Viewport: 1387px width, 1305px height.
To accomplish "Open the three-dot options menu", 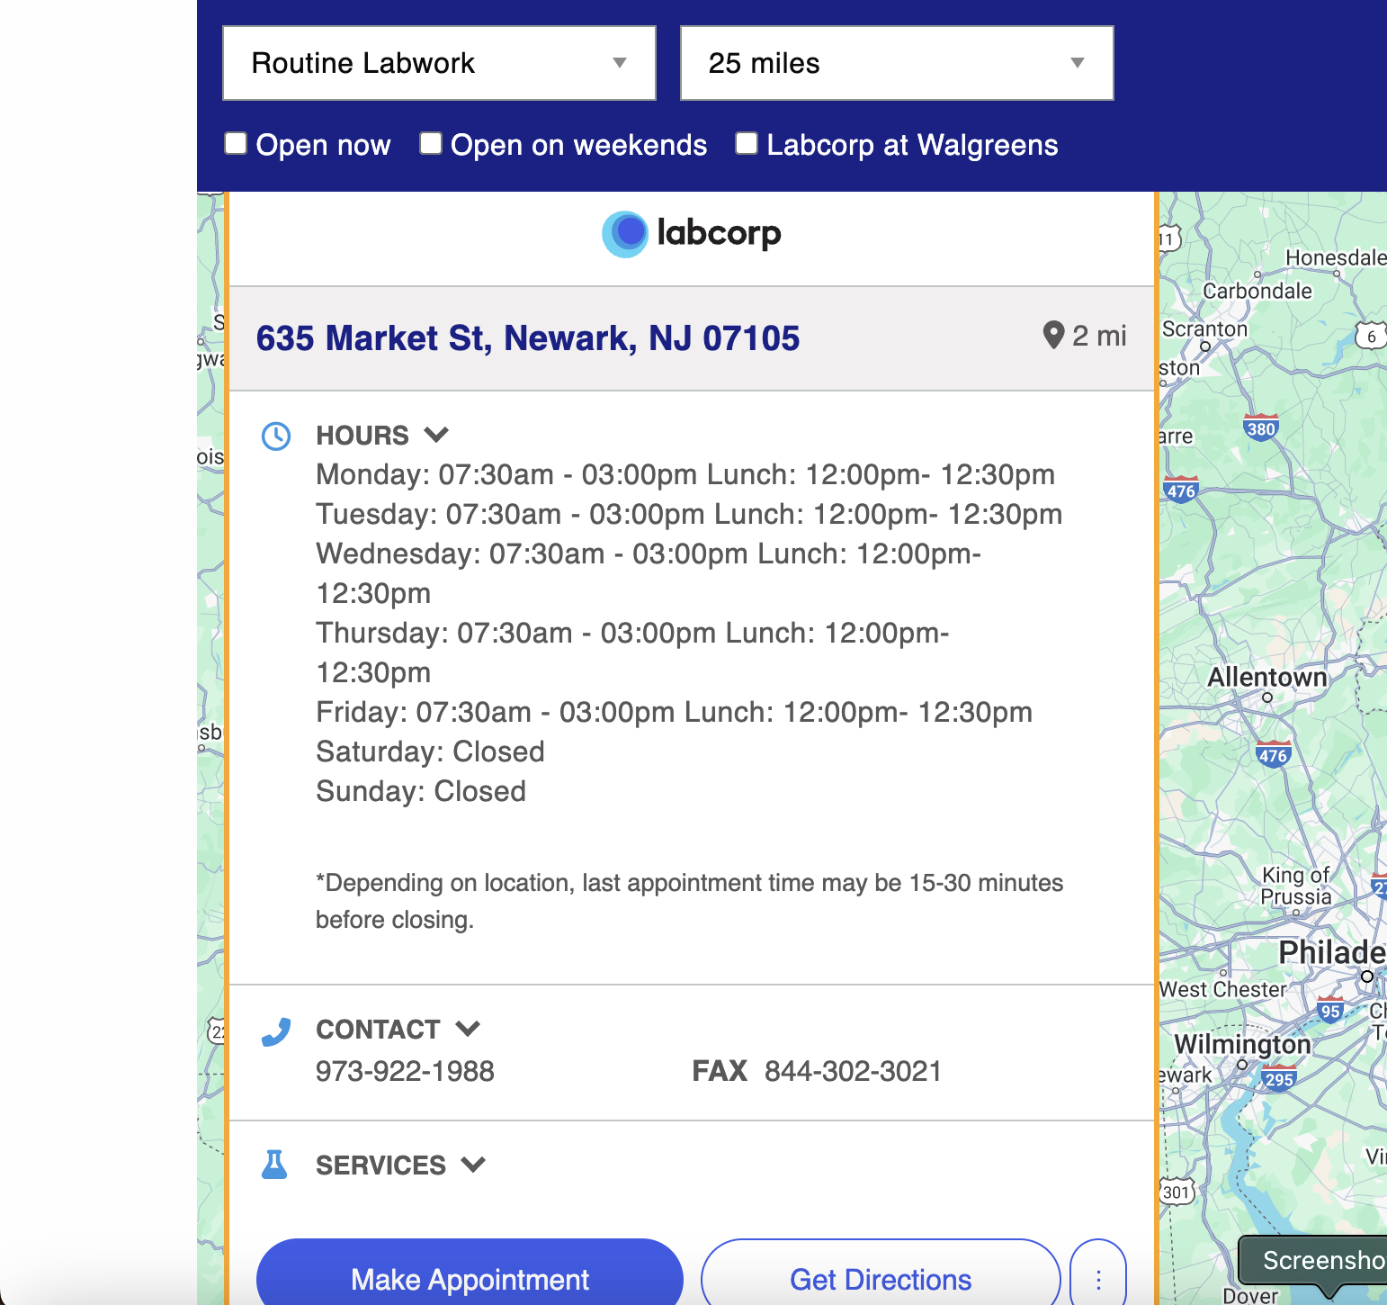I will (x=1097, y=1279).
